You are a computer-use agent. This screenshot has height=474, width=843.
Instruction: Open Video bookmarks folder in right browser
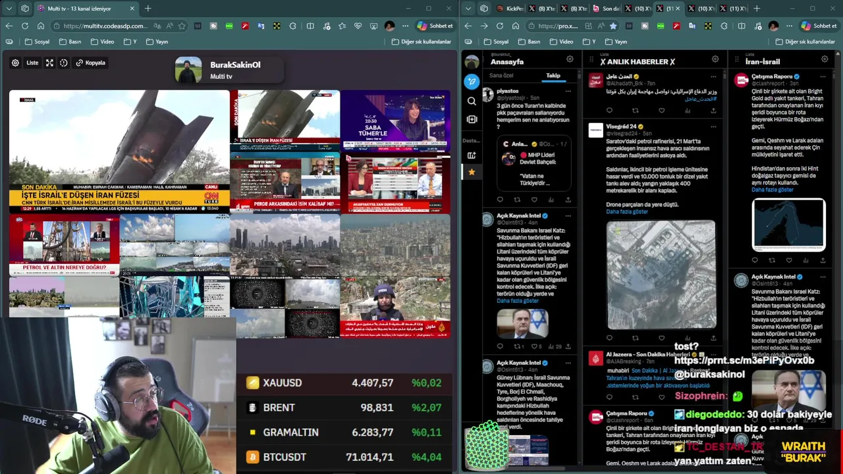click(x=561, y=41)
